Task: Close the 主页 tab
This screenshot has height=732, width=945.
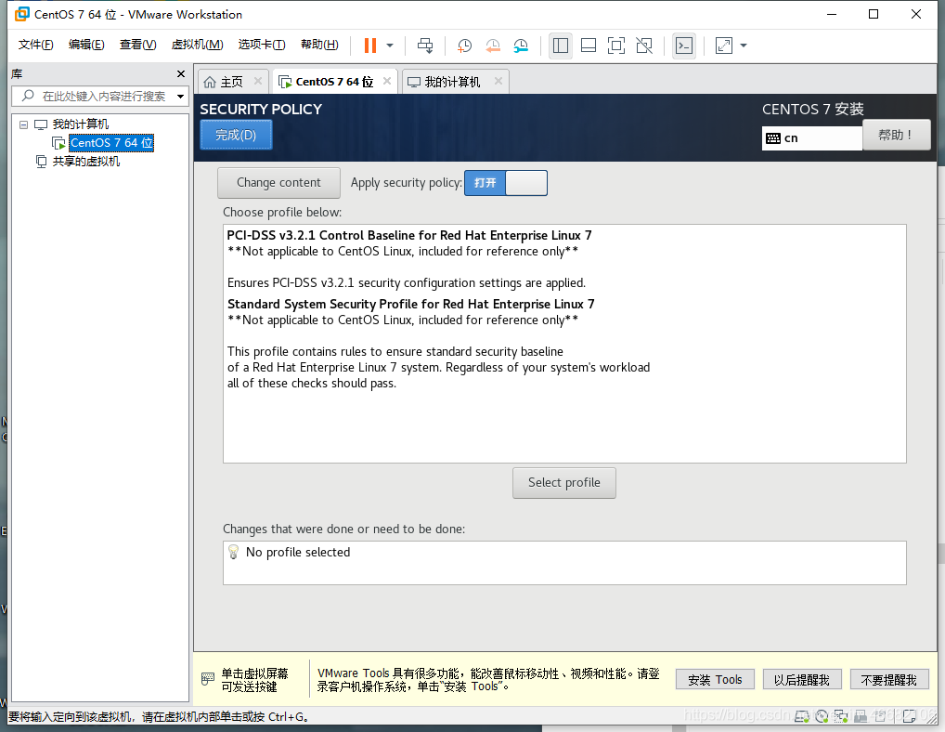Action: coord(258,81)
